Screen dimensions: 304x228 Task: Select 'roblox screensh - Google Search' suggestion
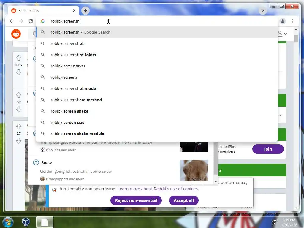tap(157, 32)
